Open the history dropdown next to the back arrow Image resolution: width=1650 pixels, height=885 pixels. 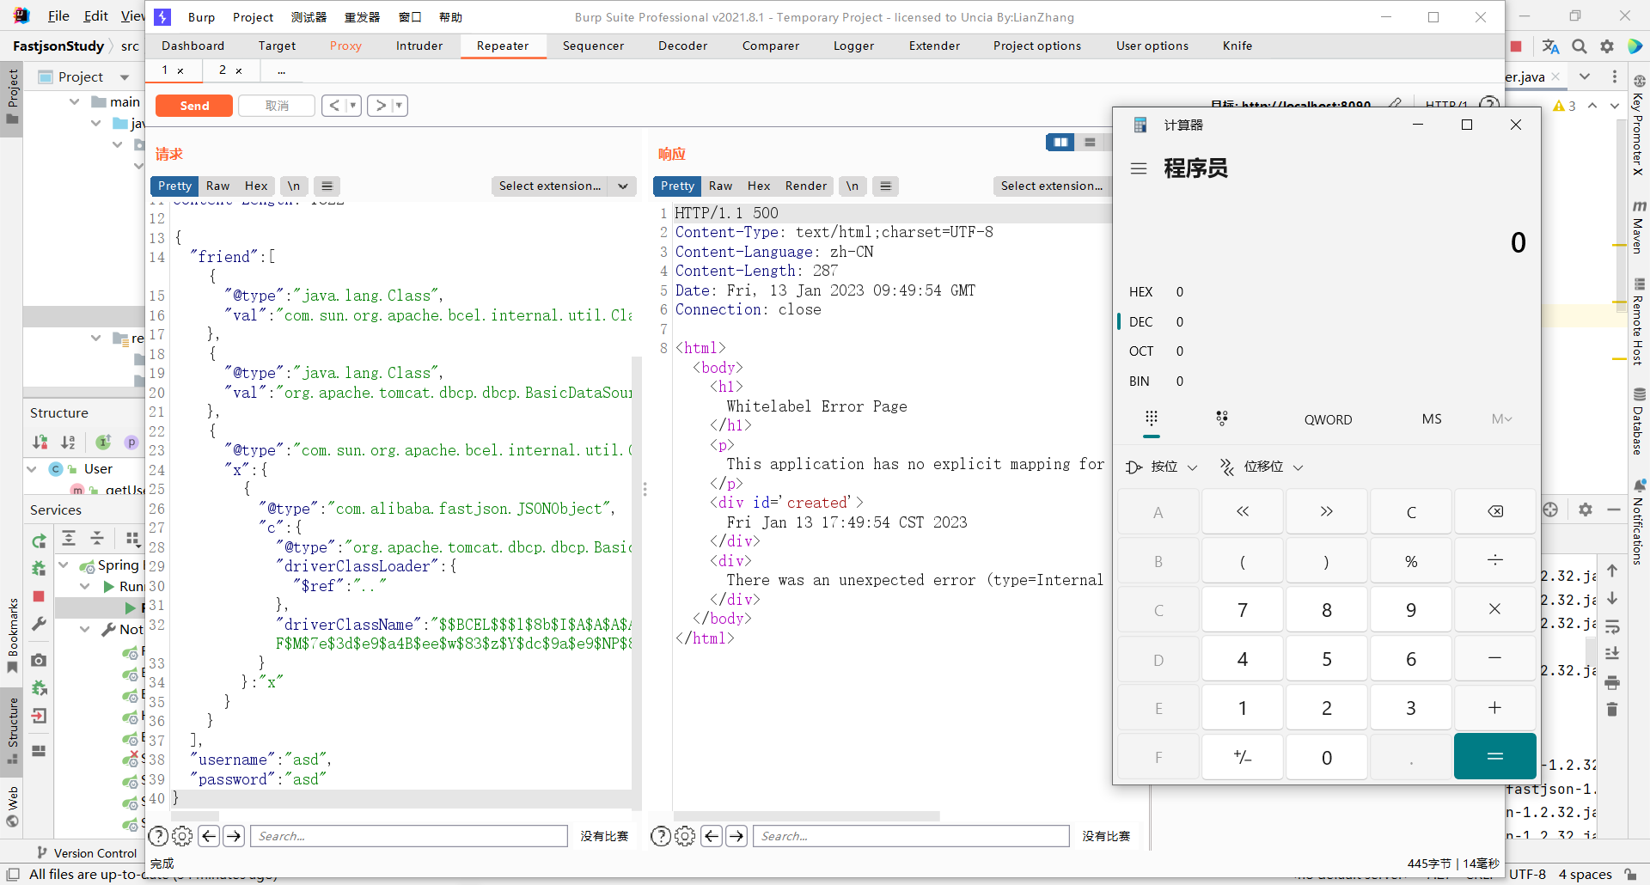tap(353, 106)
